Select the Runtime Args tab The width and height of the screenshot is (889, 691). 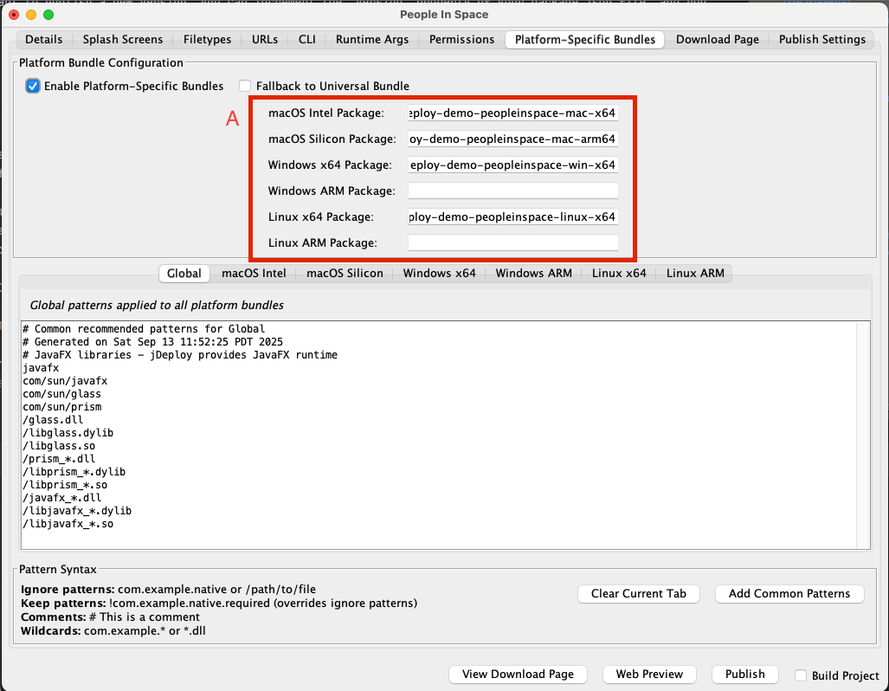[372, 40]
